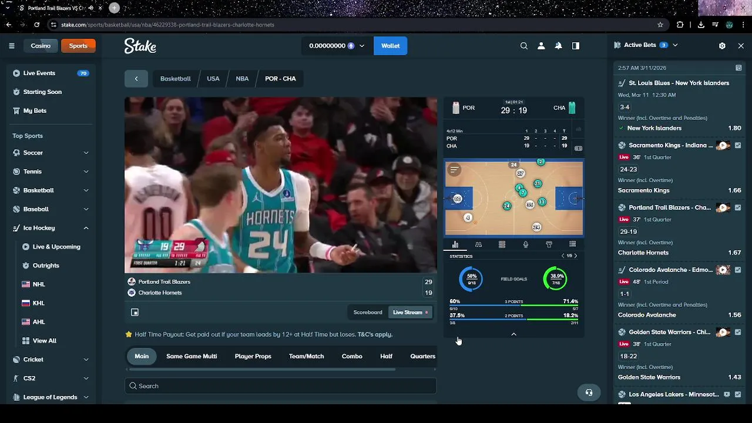Click the live stream video

280,185
